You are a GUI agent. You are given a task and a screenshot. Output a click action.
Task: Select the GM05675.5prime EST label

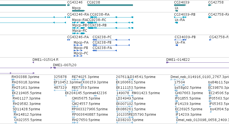(86, 98)
